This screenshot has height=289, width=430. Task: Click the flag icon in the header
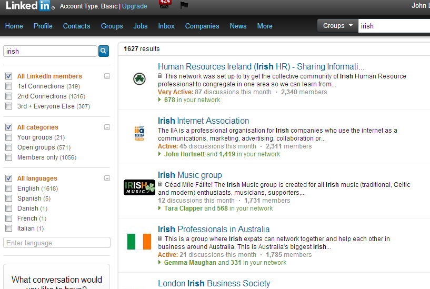click(x=184, y=6)
